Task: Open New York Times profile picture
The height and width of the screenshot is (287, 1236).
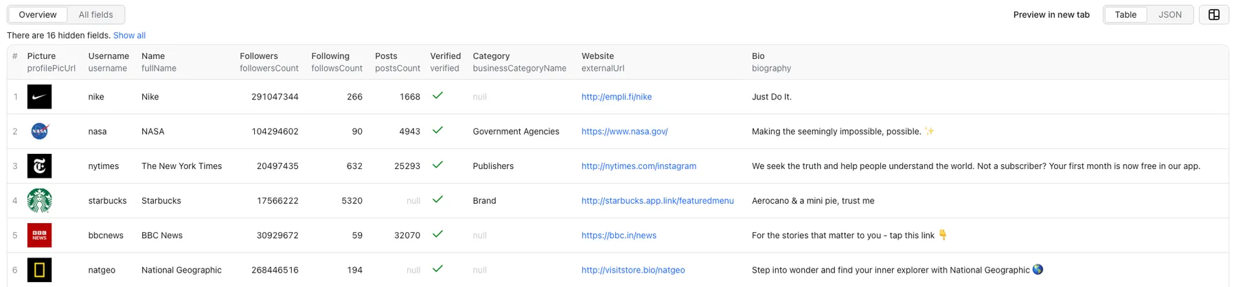Action: pos(39,166)
